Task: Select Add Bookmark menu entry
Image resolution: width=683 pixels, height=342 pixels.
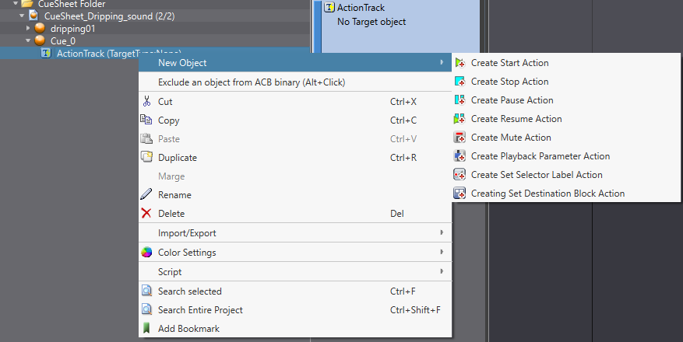Action: [x=188, y=329]
